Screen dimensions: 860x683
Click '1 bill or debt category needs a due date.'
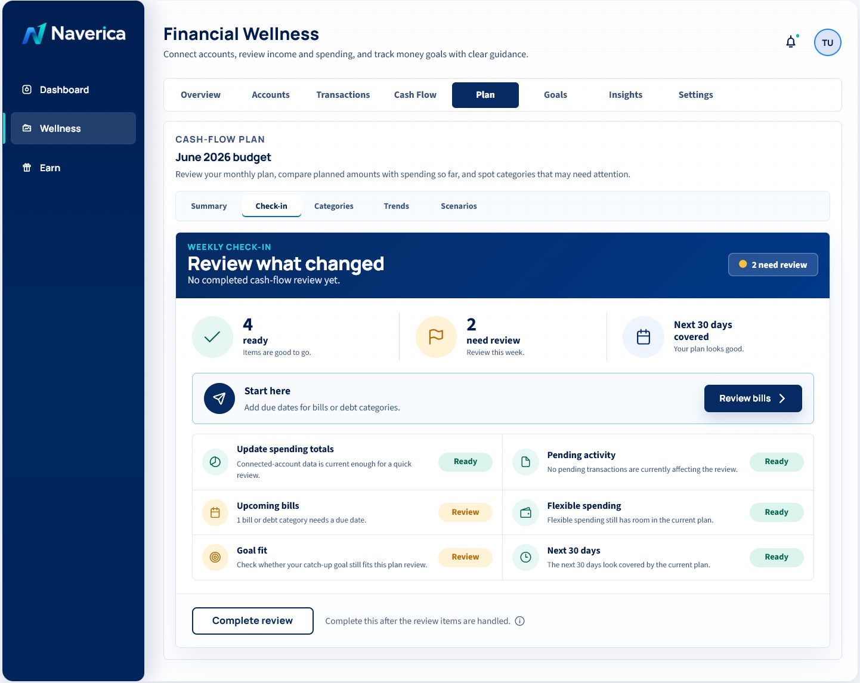point(301,520)
